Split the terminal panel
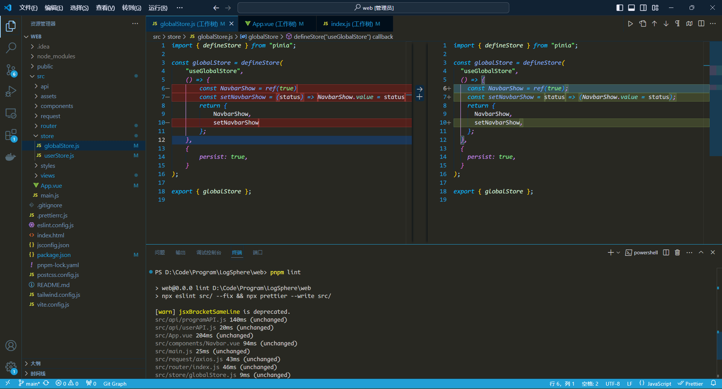This screenshot has width=722, height=389. (666, 252)
